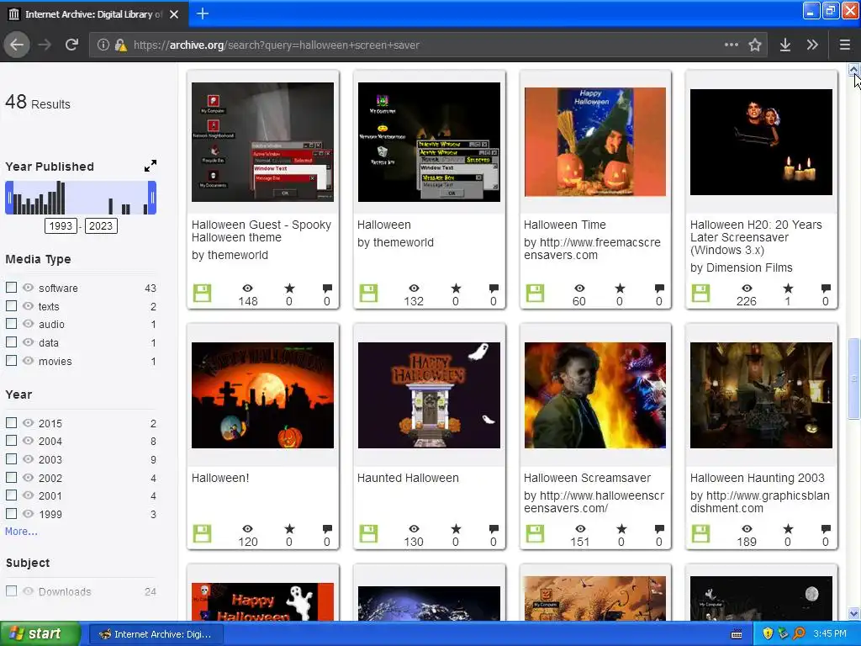Click the reviews comment icon on Halloween Time card
The width and height of the screenshot is (861, 646).
coord(659,288)
